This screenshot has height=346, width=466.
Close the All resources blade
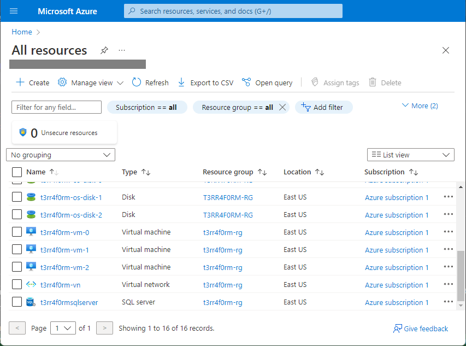click(445, 50)
